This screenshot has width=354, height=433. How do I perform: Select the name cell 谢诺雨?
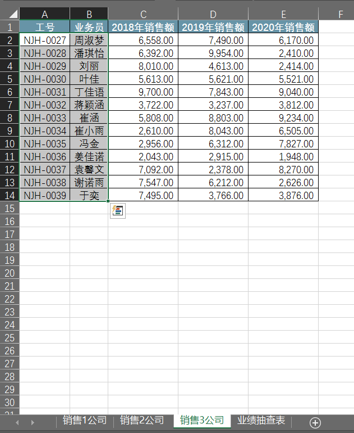(x=89, y=183)
